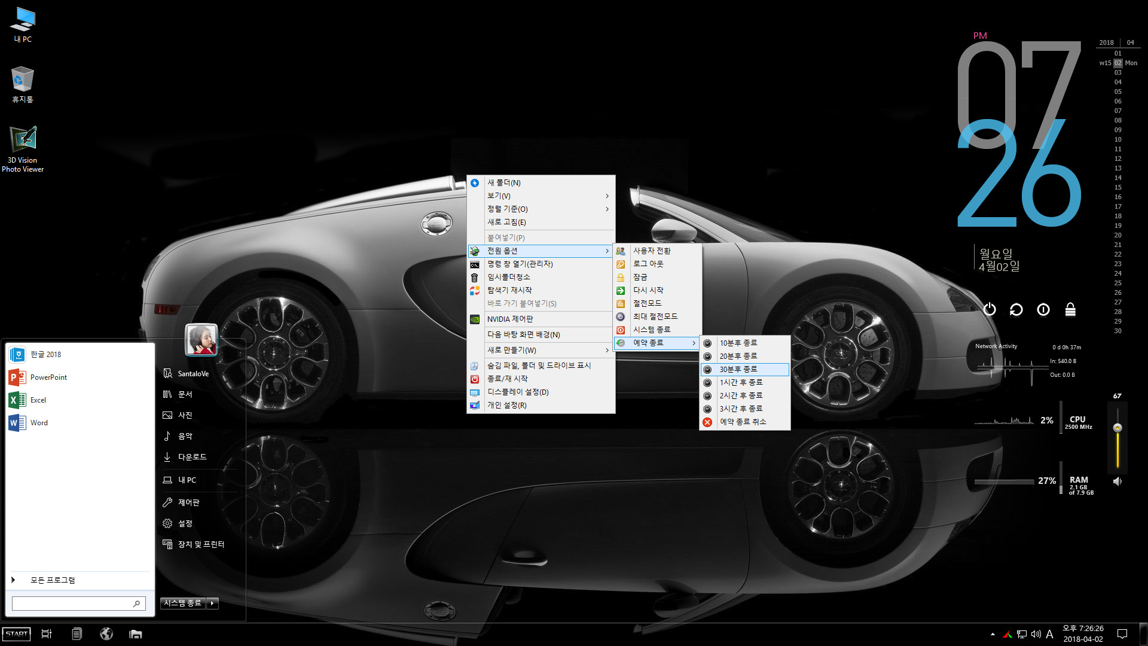This screenshot has width=1148, height=646.
Task: Open 3D Vision Photo Viewer icon
Action: pos(23,150)
